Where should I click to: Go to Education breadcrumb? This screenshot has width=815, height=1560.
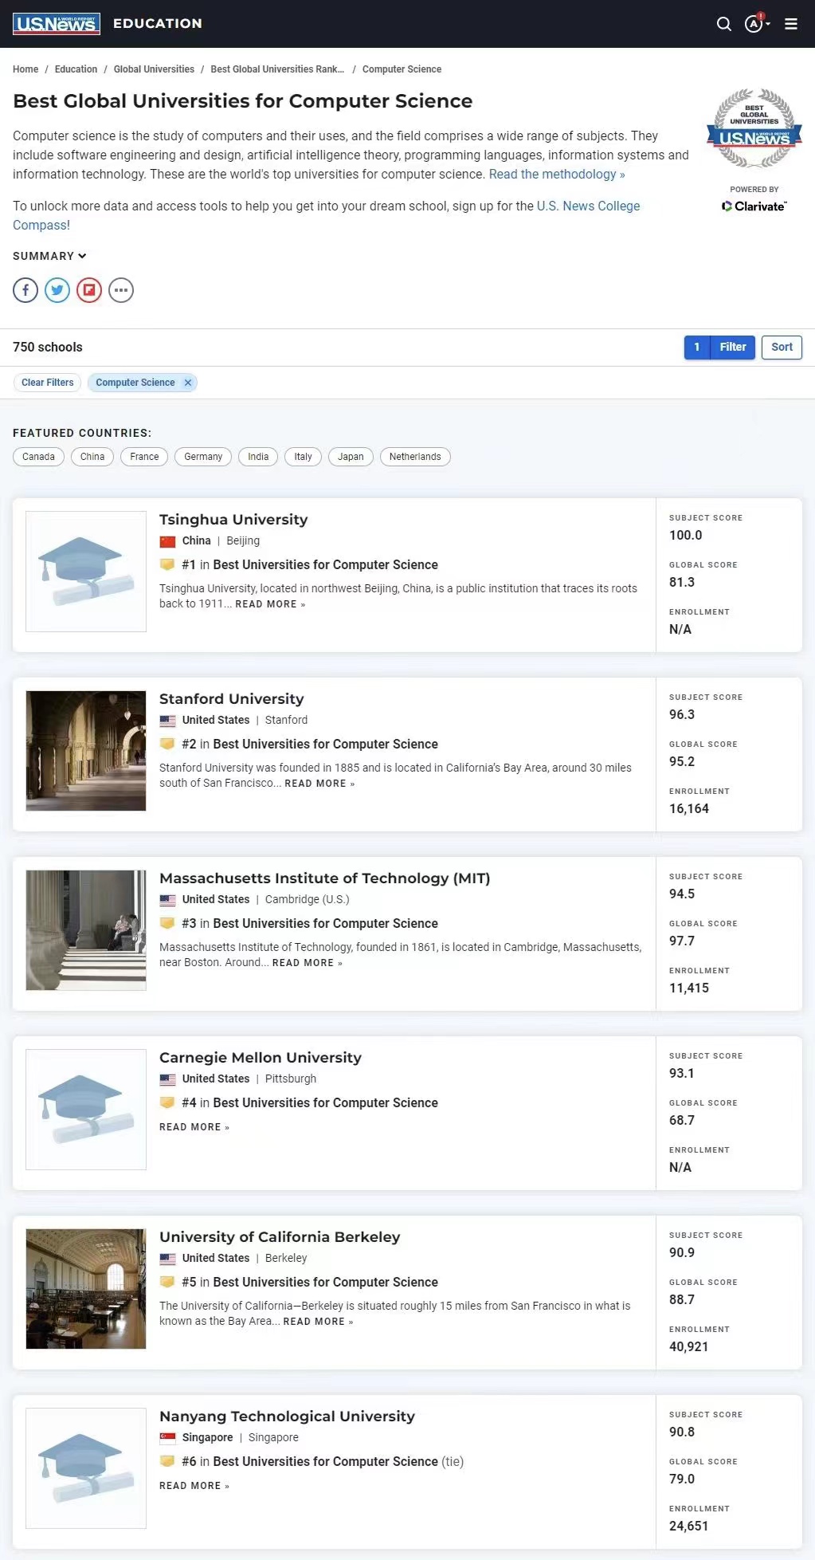point(76,69)
